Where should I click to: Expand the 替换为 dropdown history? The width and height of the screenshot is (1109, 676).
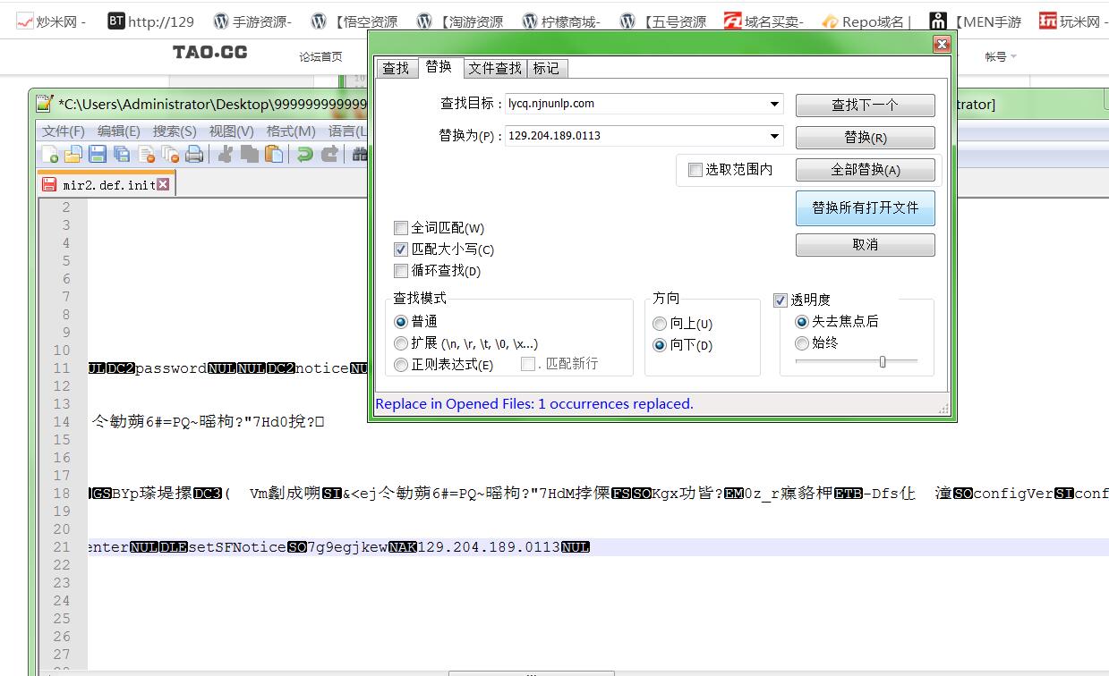click(774, 137)
